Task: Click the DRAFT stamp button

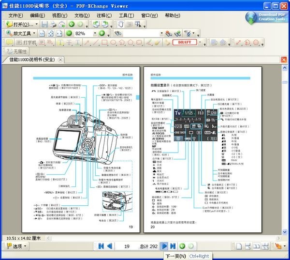Action: tap(185, 42)
